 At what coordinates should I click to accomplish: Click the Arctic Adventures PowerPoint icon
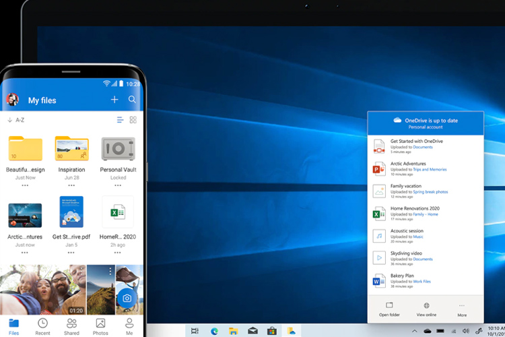tap(379, 168)
